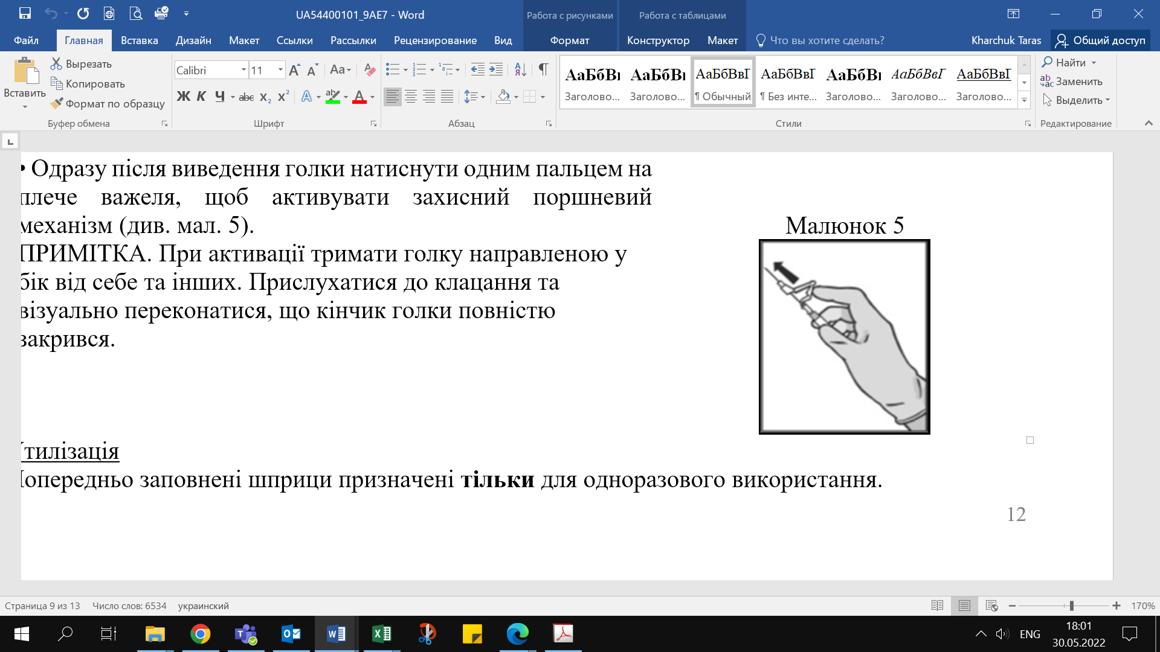Switch to the Рецензирование tab
Screen dimensions: 1160x652
click(435, 40)
